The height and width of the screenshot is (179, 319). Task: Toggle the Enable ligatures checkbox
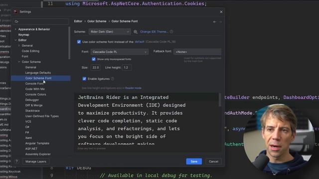84,79
